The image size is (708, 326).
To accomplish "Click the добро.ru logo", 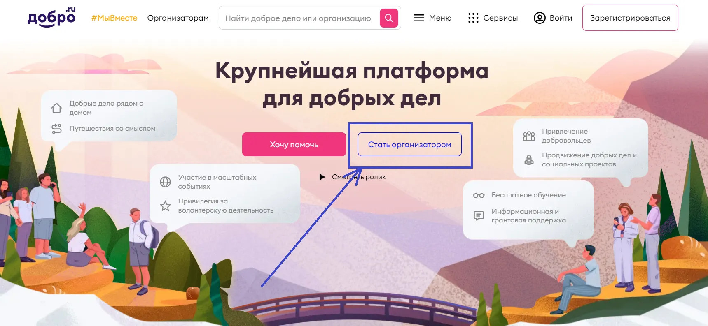I will 51,17.
